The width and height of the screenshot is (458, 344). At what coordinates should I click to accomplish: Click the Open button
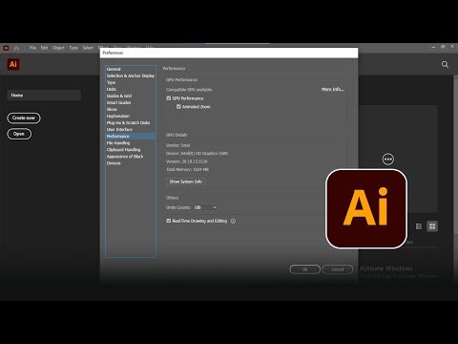[x=19, y=134]
